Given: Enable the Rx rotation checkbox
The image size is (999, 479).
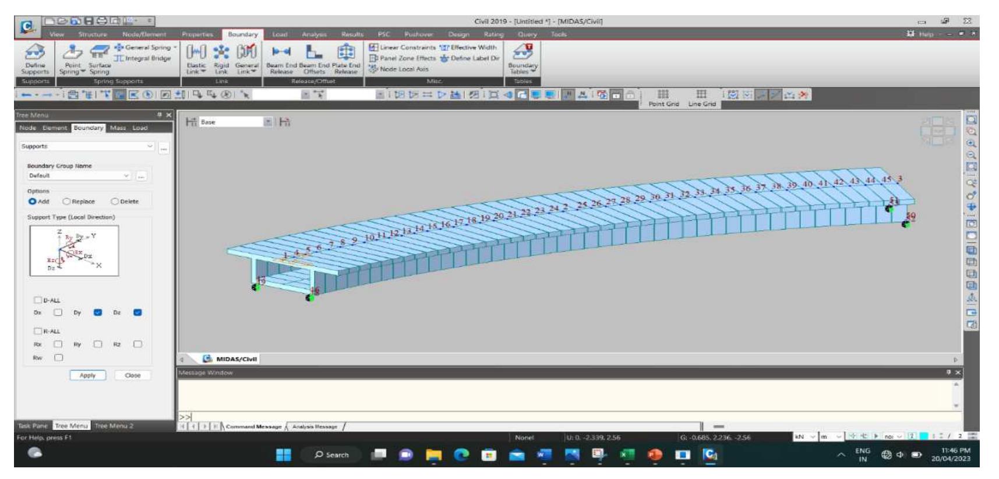Looking at the screenshot, I should coord(58,344).
